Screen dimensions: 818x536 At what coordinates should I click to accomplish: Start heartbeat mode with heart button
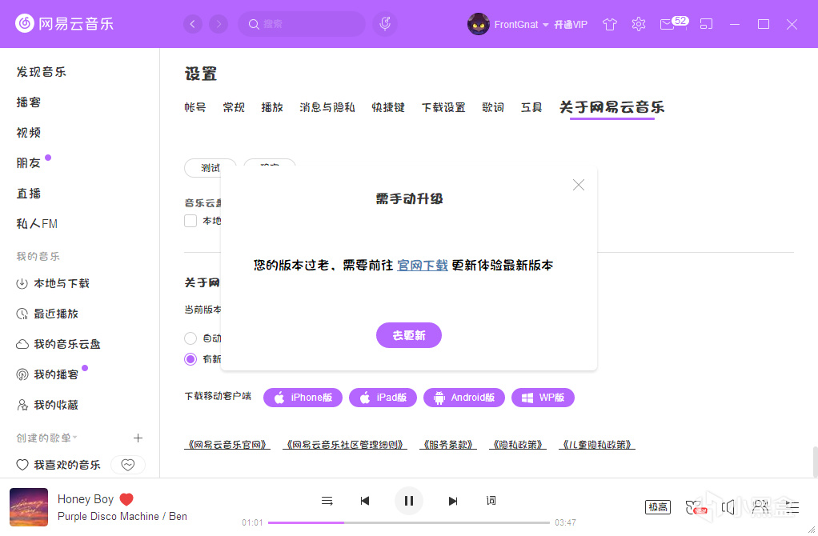click(x=128, y=465)
